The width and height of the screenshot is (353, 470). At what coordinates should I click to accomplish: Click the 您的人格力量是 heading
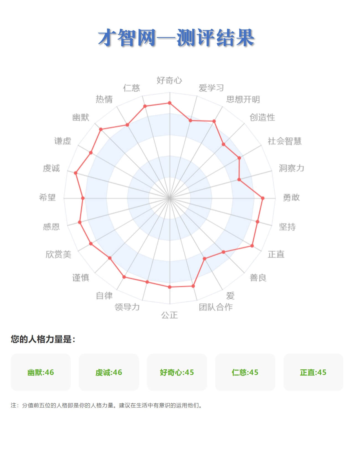point(43,339)
